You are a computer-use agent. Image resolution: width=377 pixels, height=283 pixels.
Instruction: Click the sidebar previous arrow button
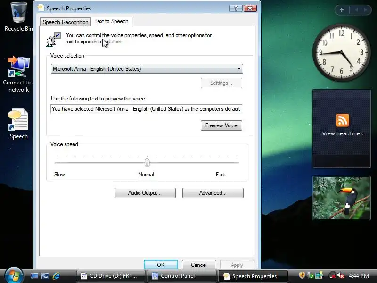pyautogui.click(x=356, y=10)
